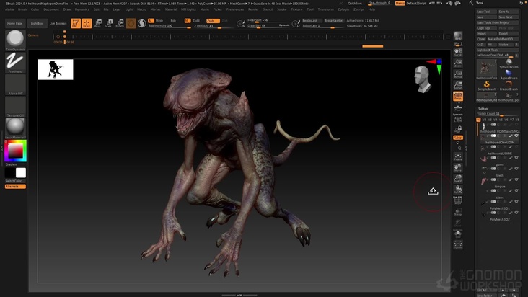
Task: Adjust the Draw Size slider
Action: click(268, 25)
